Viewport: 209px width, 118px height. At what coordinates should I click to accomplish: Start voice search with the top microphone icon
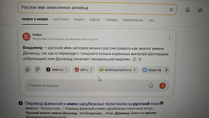(188, 10)
